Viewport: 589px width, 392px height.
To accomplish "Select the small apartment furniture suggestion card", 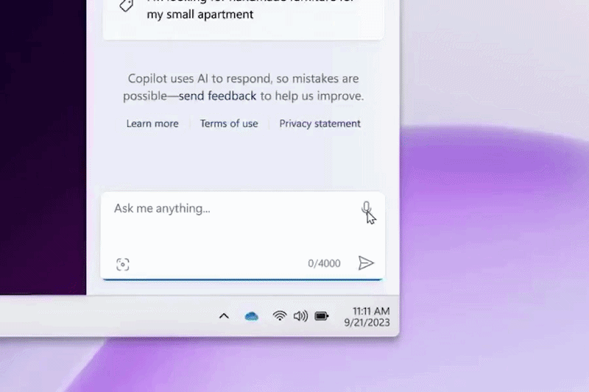I will [x=243, y=19].
